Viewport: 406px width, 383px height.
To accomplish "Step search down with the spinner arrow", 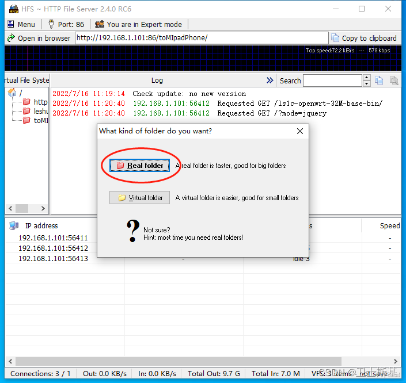I will (x=367, y=83).
